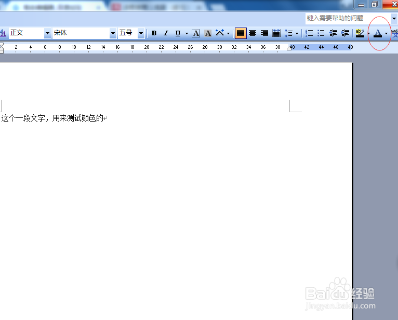Increase paragraph indent
This screenshot has width=398, height=320.
click(345, 33)
